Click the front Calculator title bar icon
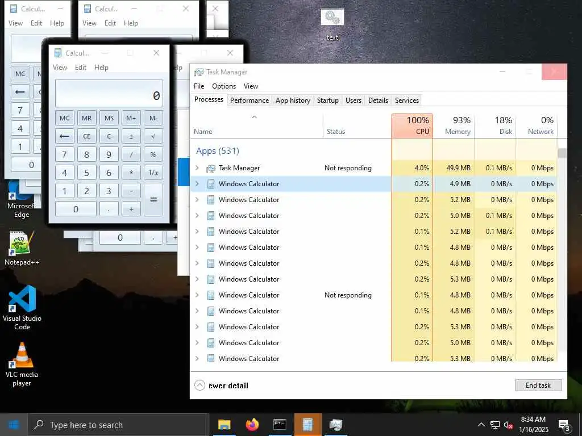The height and width of the screenshot is (436, 582). 58,53
